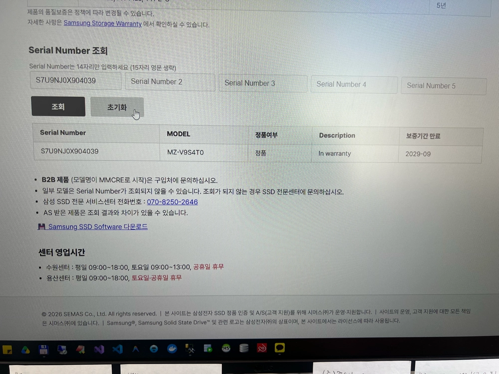
Task: Click the Serial Number 5 input field
Action: (444, 86)
